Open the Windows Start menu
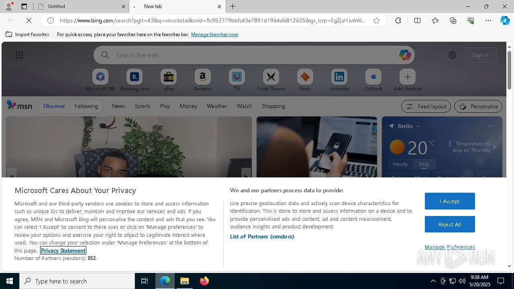 (x=10, y=281)
